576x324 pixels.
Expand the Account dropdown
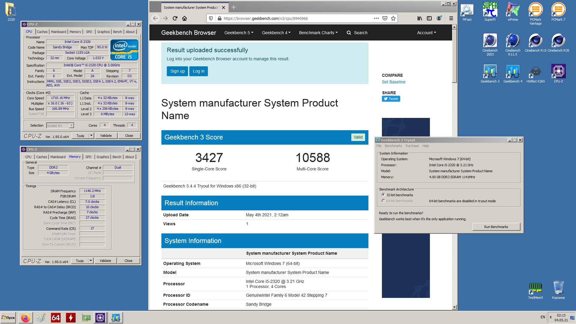pos(427,33)
